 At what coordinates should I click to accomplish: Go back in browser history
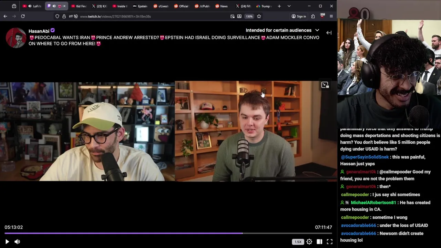point(5,16)
